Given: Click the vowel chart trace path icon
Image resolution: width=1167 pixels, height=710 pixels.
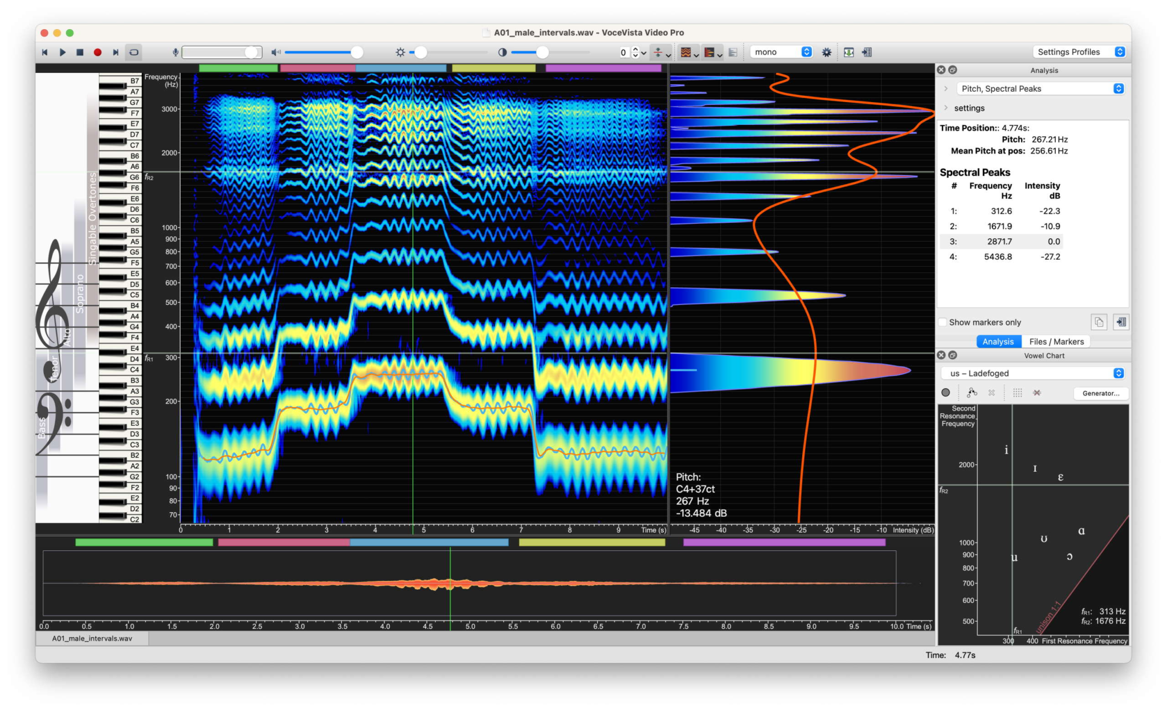Looking at the screenshot, I should [x=972, y=393].
